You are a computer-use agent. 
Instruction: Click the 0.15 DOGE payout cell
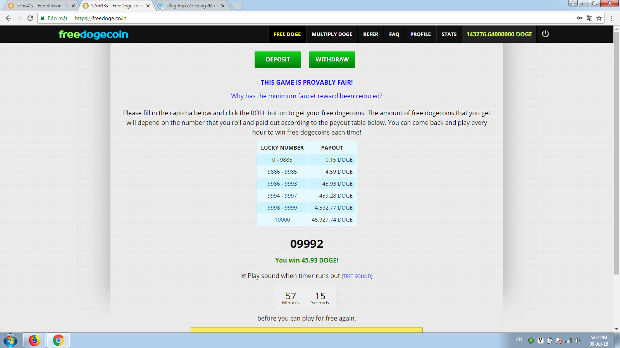[332, 160]
